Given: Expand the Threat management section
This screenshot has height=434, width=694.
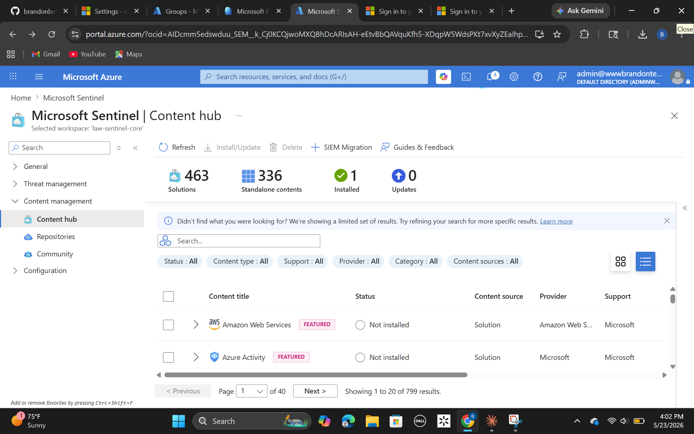Looking at the screenshot, I should (15, 184).
